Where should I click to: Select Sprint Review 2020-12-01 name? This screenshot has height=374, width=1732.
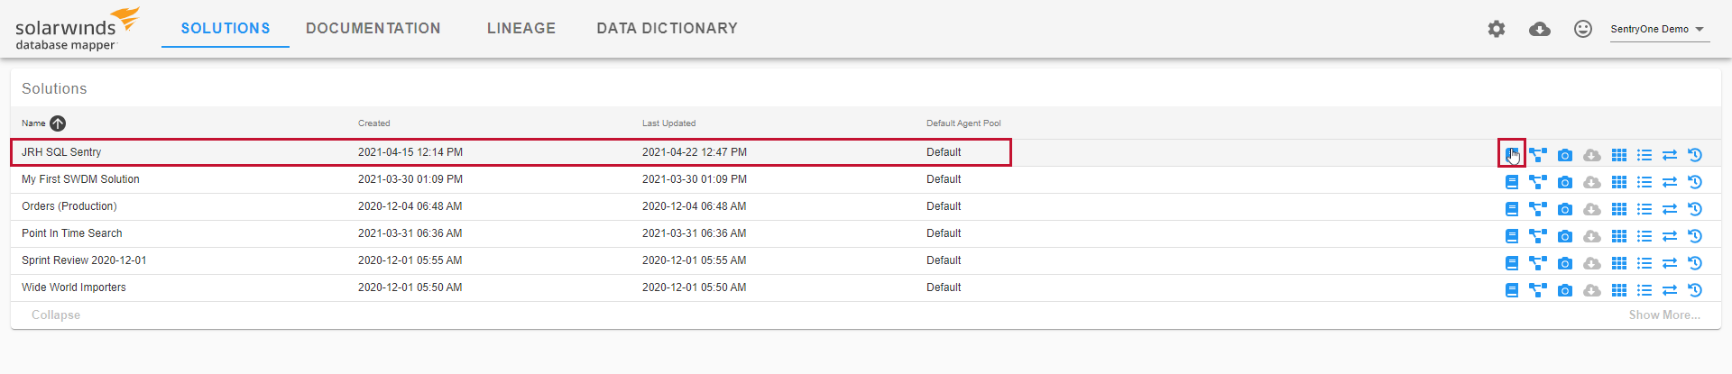[84, 260]
